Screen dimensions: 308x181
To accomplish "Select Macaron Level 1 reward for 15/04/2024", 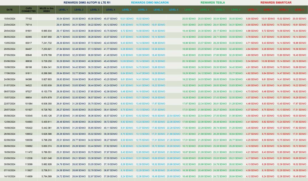I will point(127,19).
